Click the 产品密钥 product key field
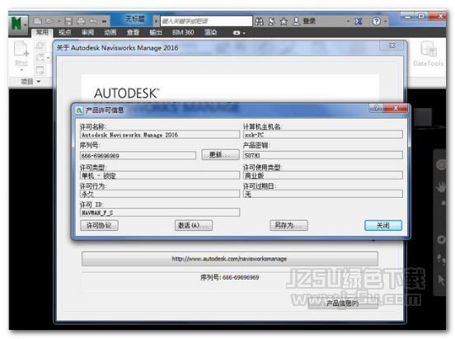This screenshot has height=339, width=455. click(322, 155)
